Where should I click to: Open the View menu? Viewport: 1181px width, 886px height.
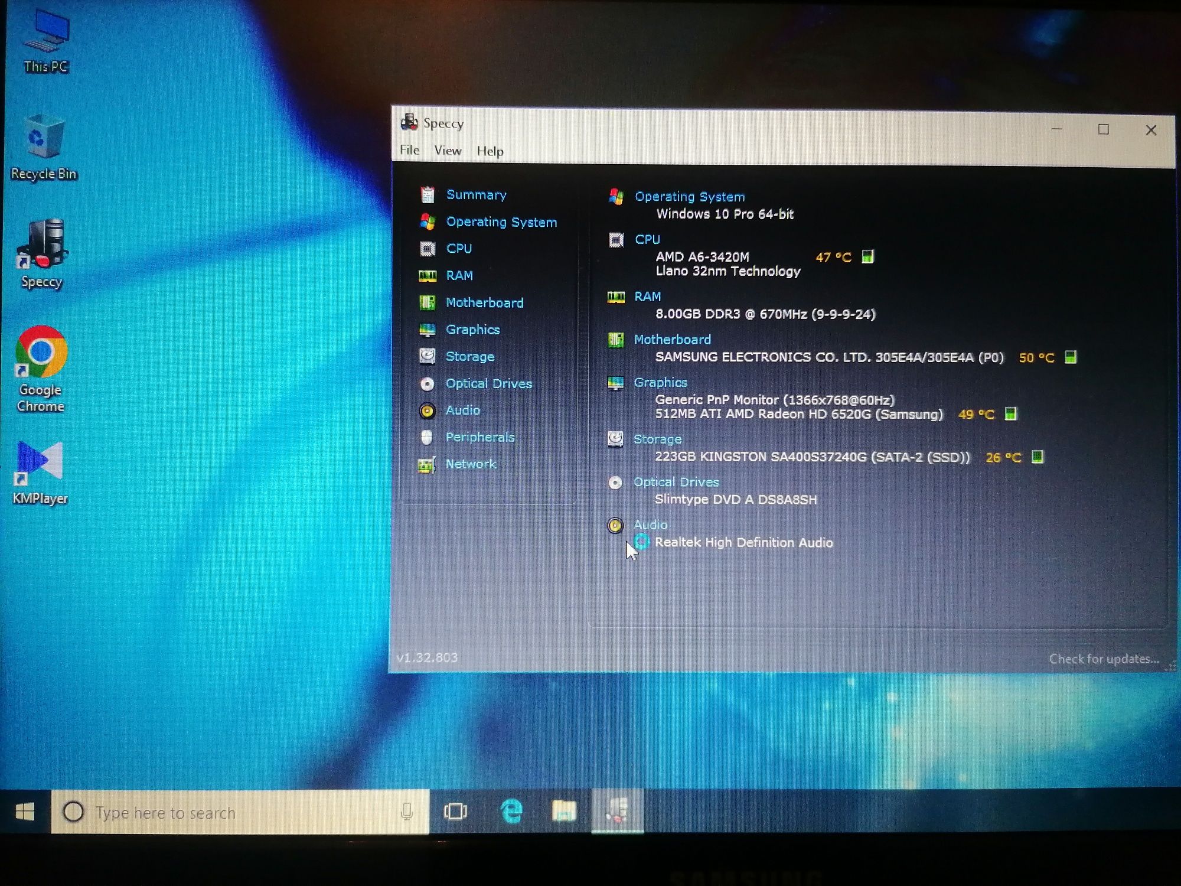coord(446,150)
